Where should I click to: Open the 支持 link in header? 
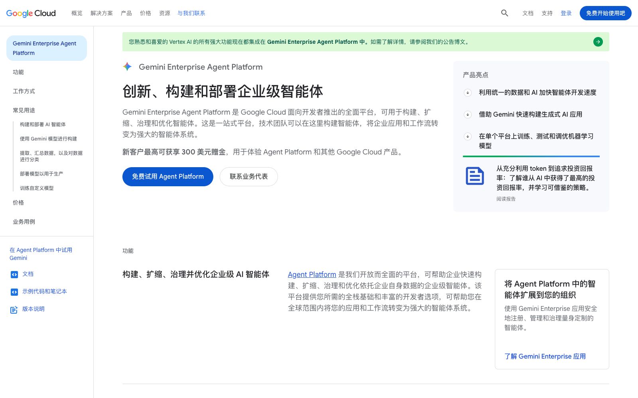(547, 13)
